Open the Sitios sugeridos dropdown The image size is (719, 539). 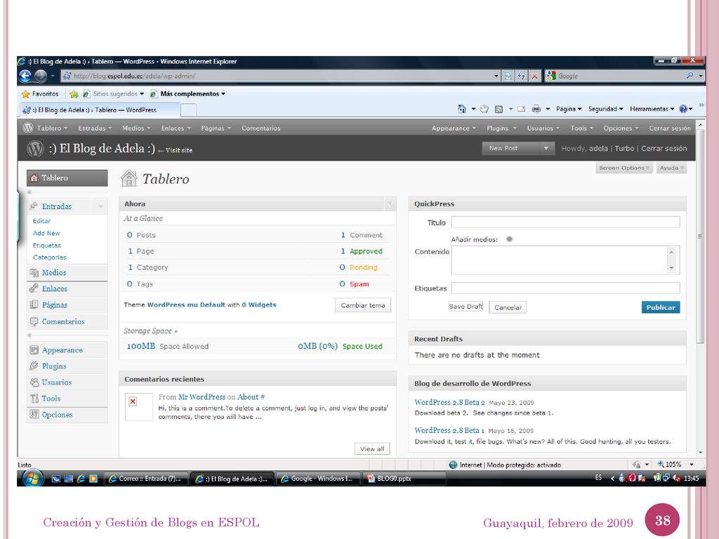114,94
